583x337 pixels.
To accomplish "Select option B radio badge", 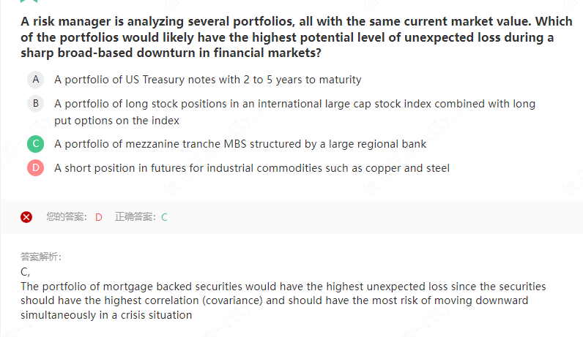I will 35,104.
